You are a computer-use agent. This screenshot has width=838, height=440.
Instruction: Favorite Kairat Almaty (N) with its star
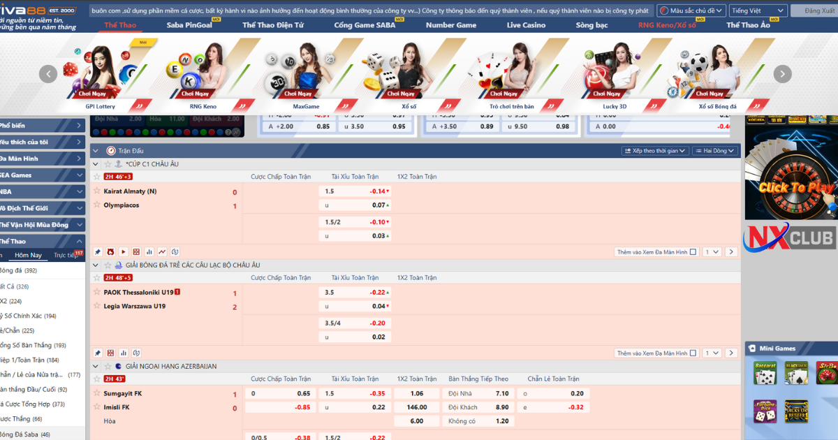97,191
